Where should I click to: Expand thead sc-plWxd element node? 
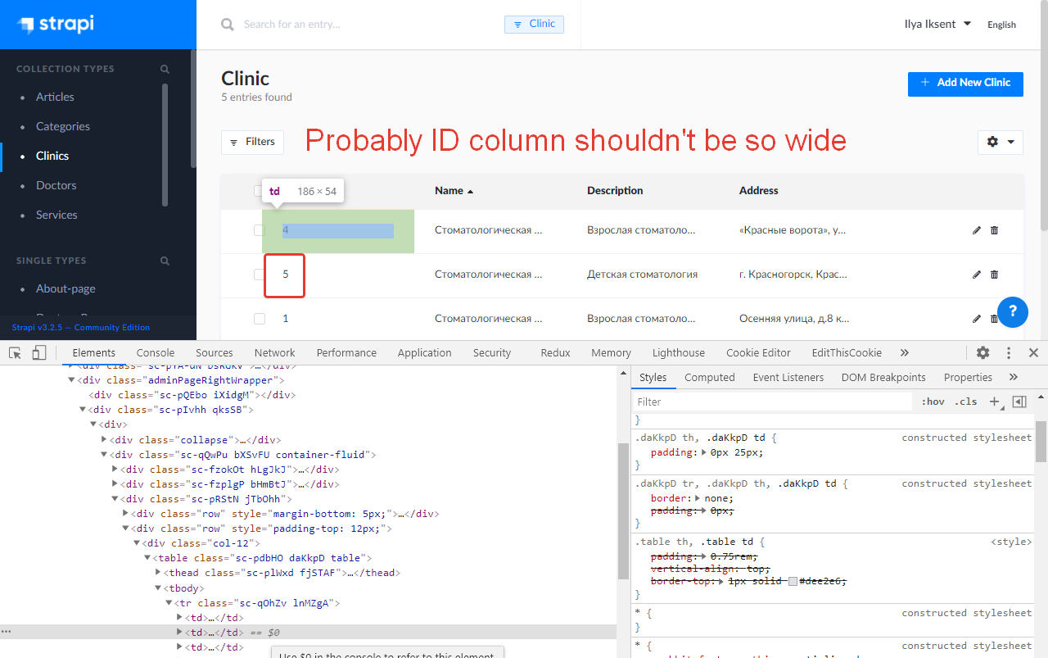click(x=159, y=573)
